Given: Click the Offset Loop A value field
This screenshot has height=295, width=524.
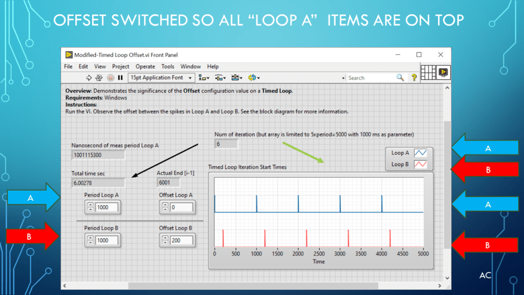Looking at the screenshot, I should point(183,207).
